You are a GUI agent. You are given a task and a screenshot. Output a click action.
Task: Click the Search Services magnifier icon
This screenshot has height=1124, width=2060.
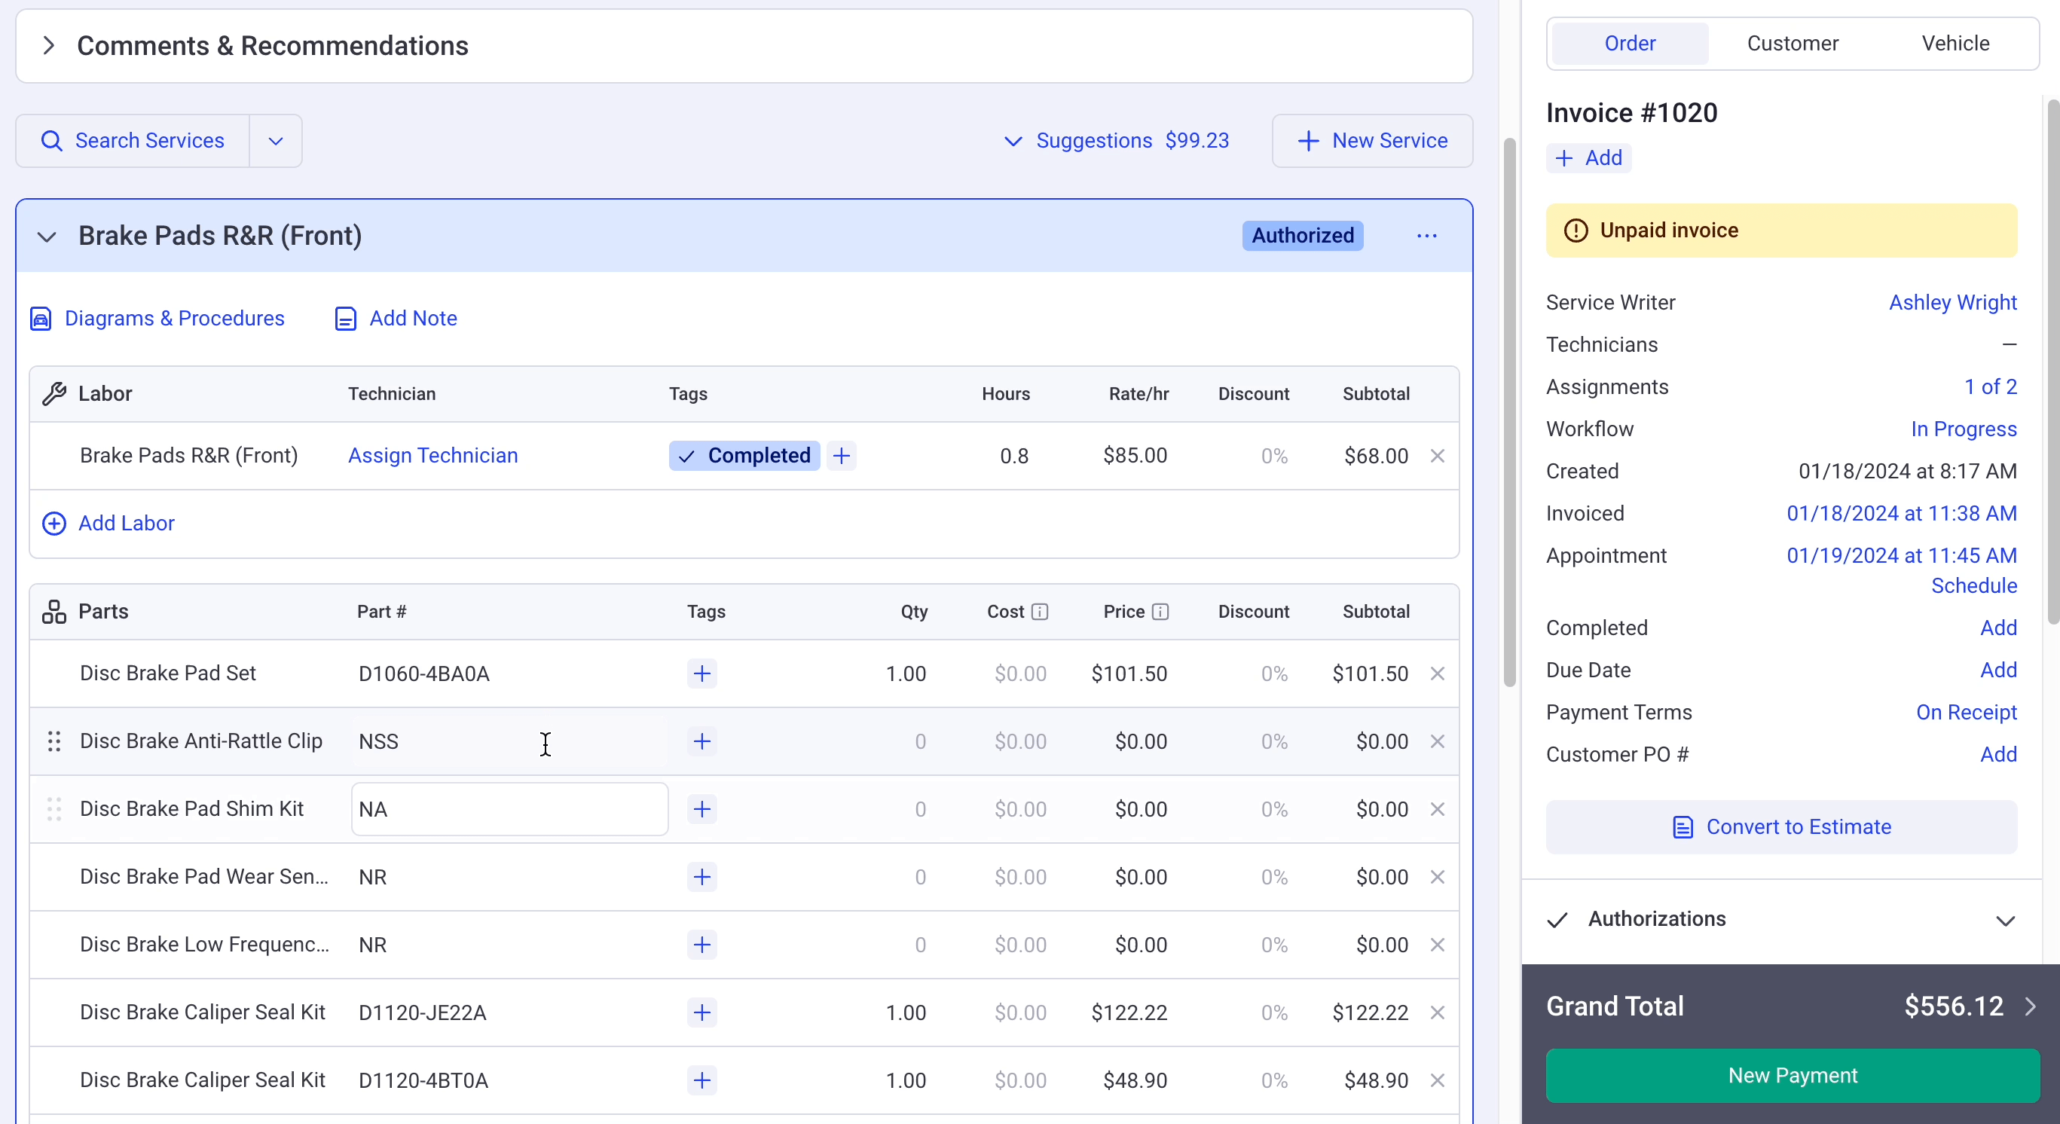pyautogui.click(x=51, y=141)
